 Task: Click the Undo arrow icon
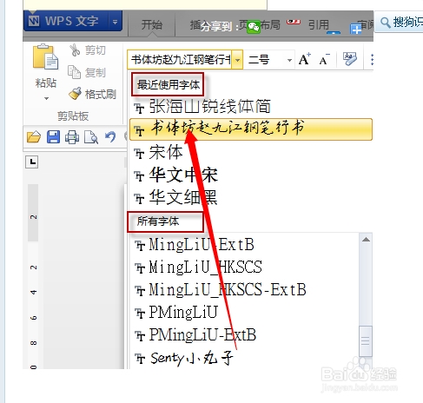pos(110,136)
